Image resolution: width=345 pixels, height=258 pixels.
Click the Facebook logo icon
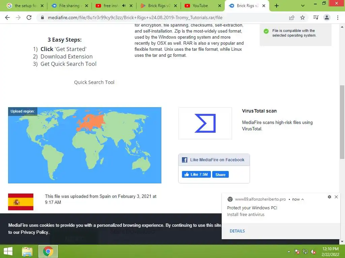tap(185, 160)
